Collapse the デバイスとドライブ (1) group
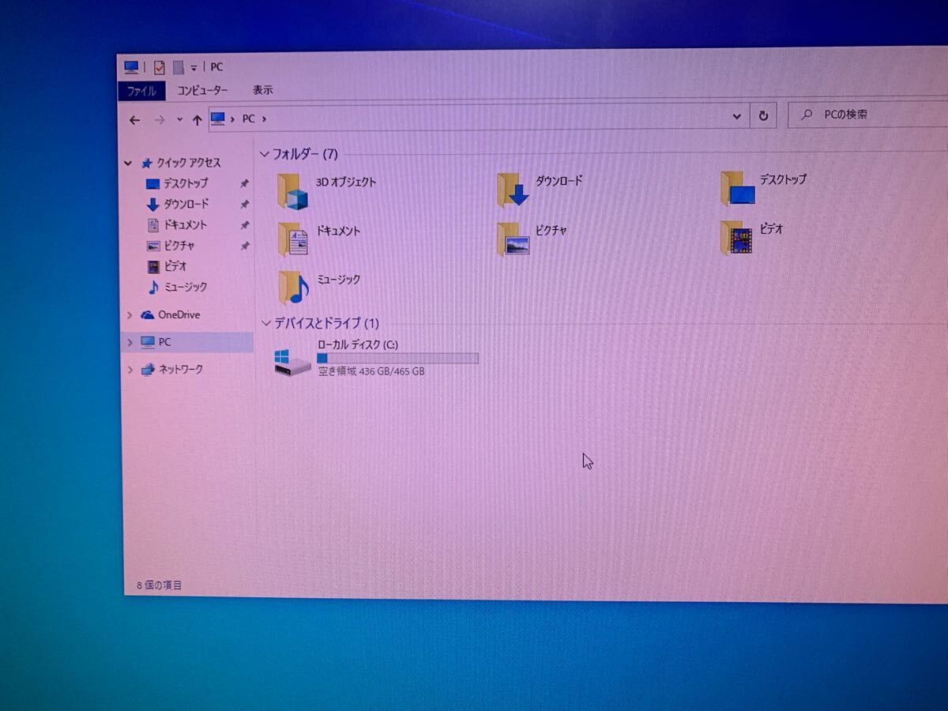 coord(266,323)
